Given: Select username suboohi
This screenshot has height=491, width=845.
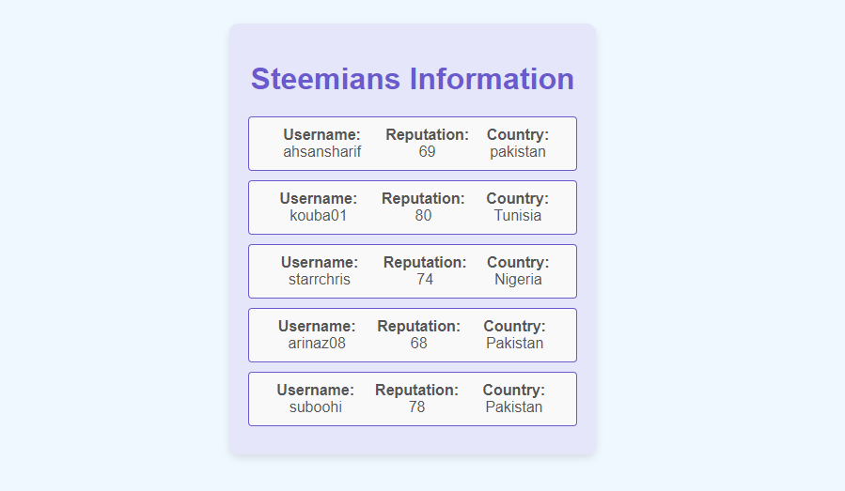Looking at the screenshot, I should [x=316, y=407].
